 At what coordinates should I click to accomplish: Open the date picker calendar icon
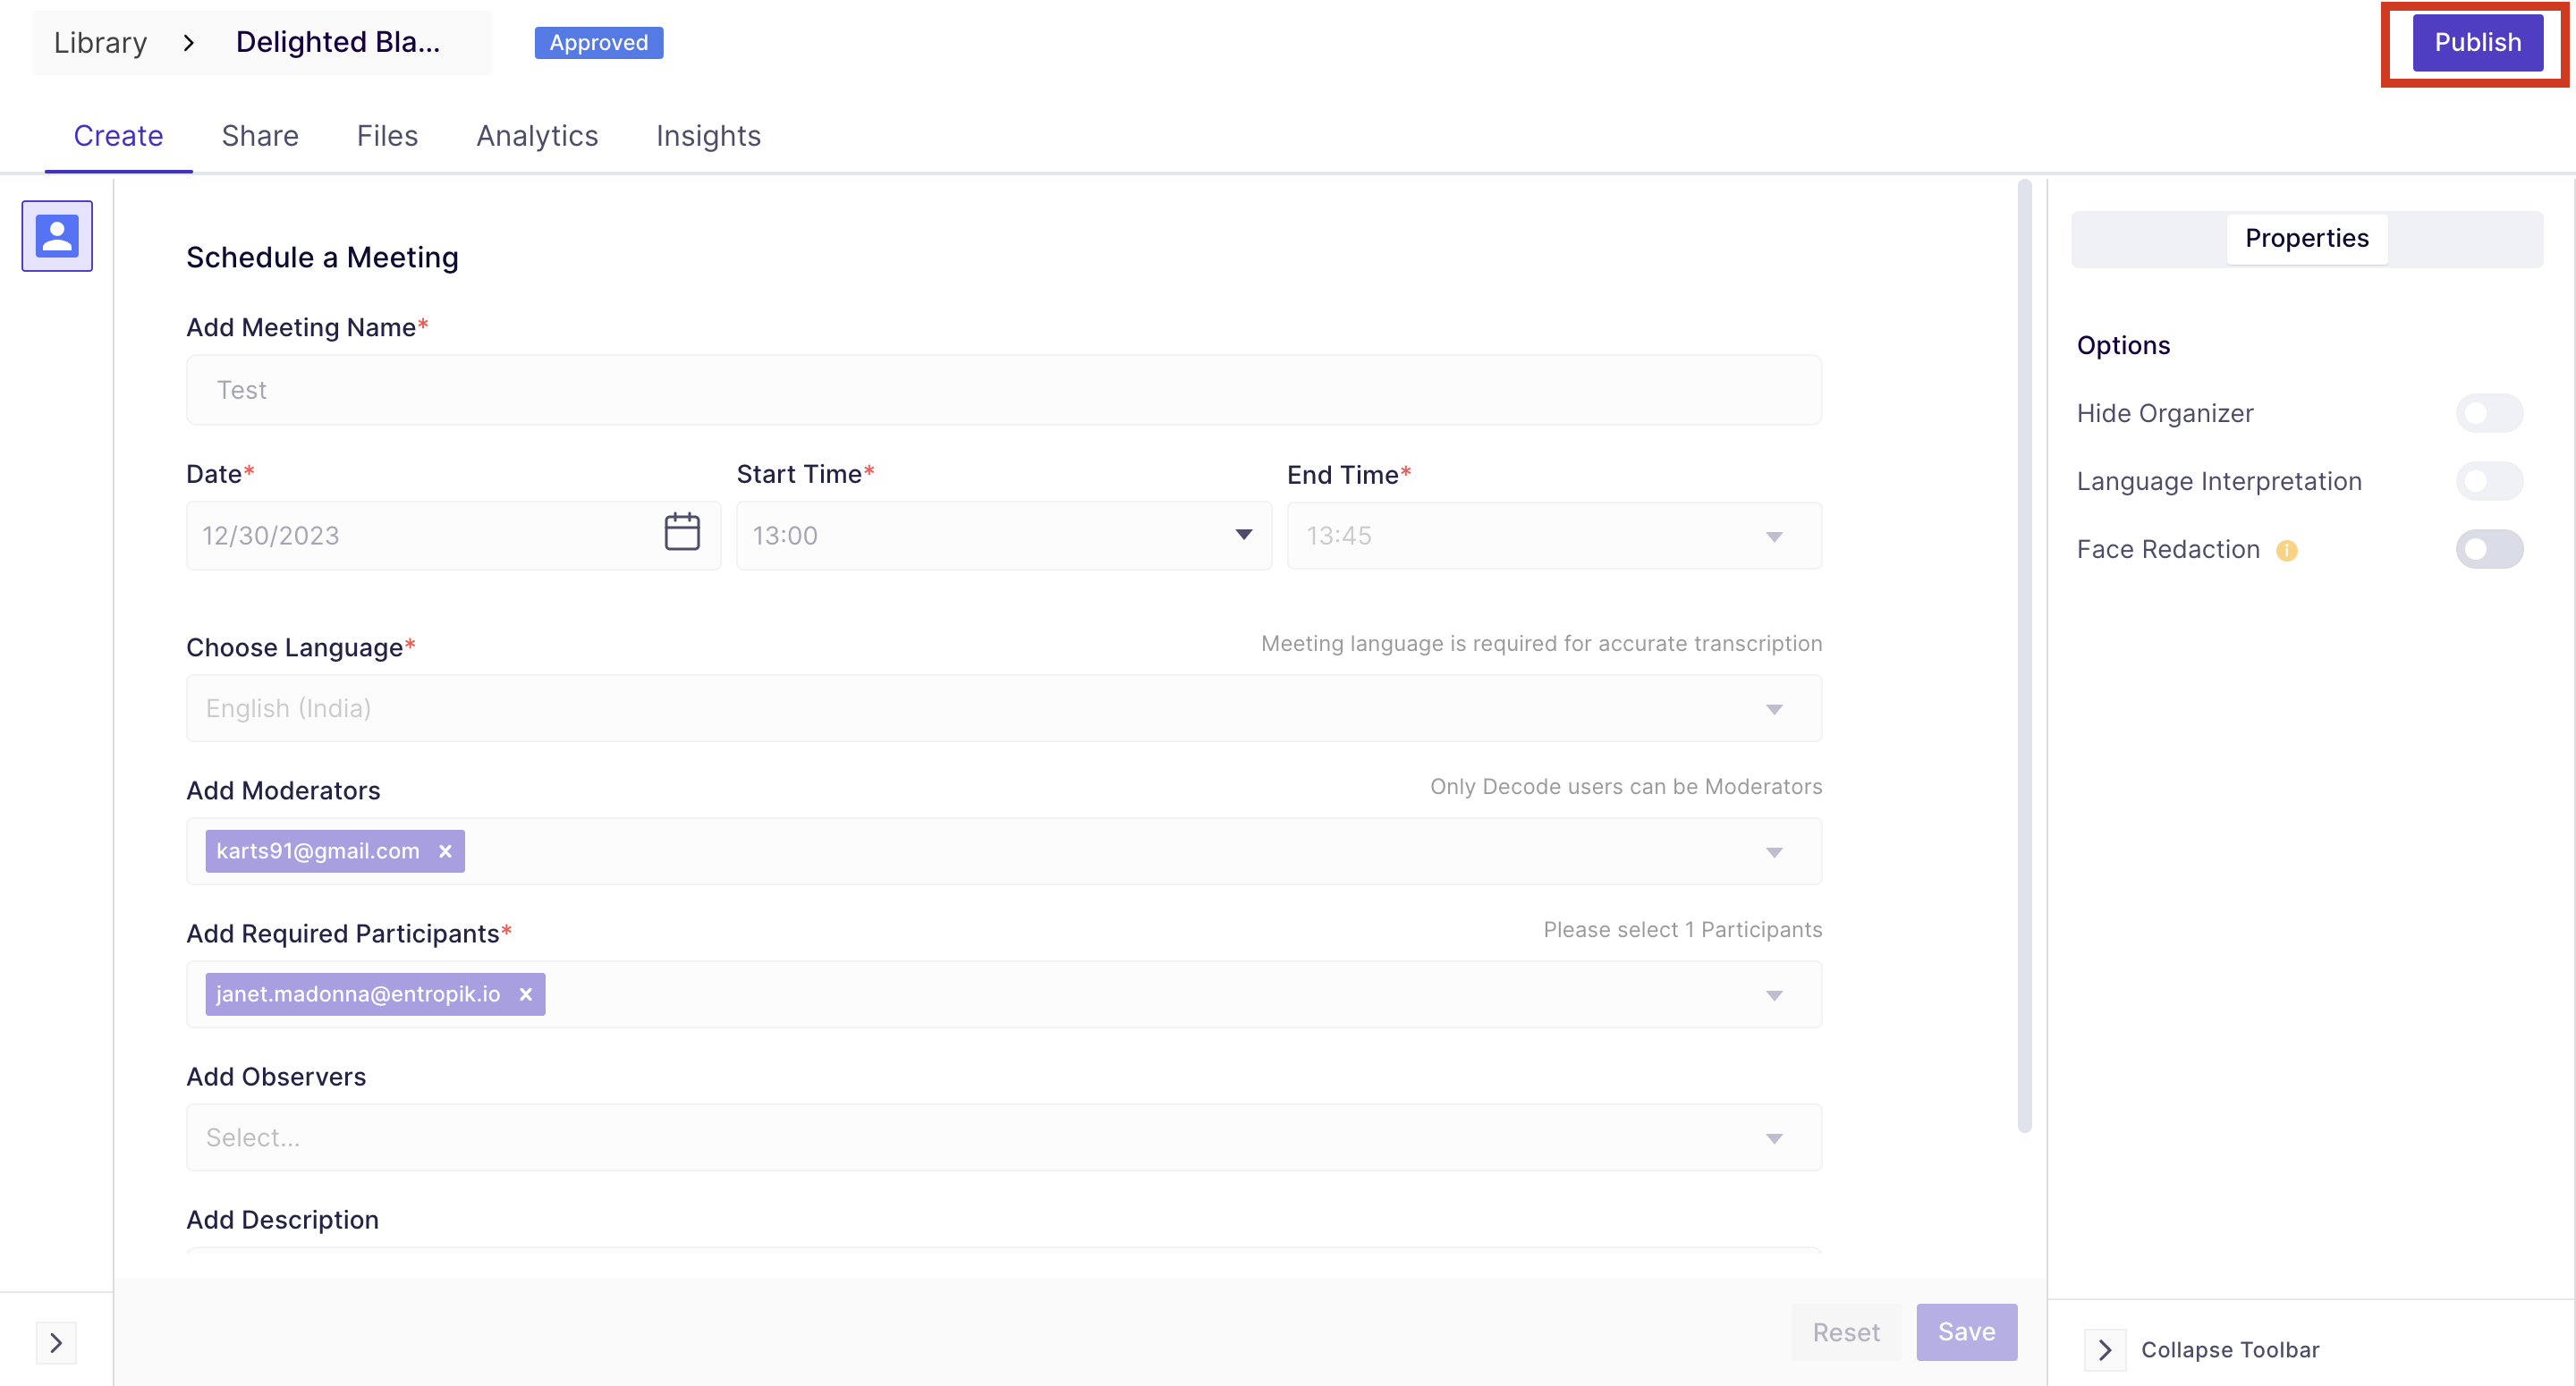(682, 532)
